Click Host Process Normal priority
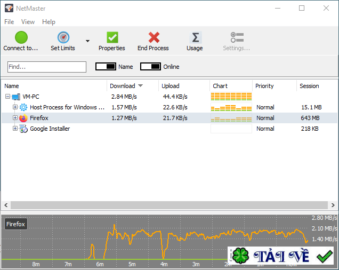This screenshot has height=270, width=339. pyautogui.click(x=265, y=107)
